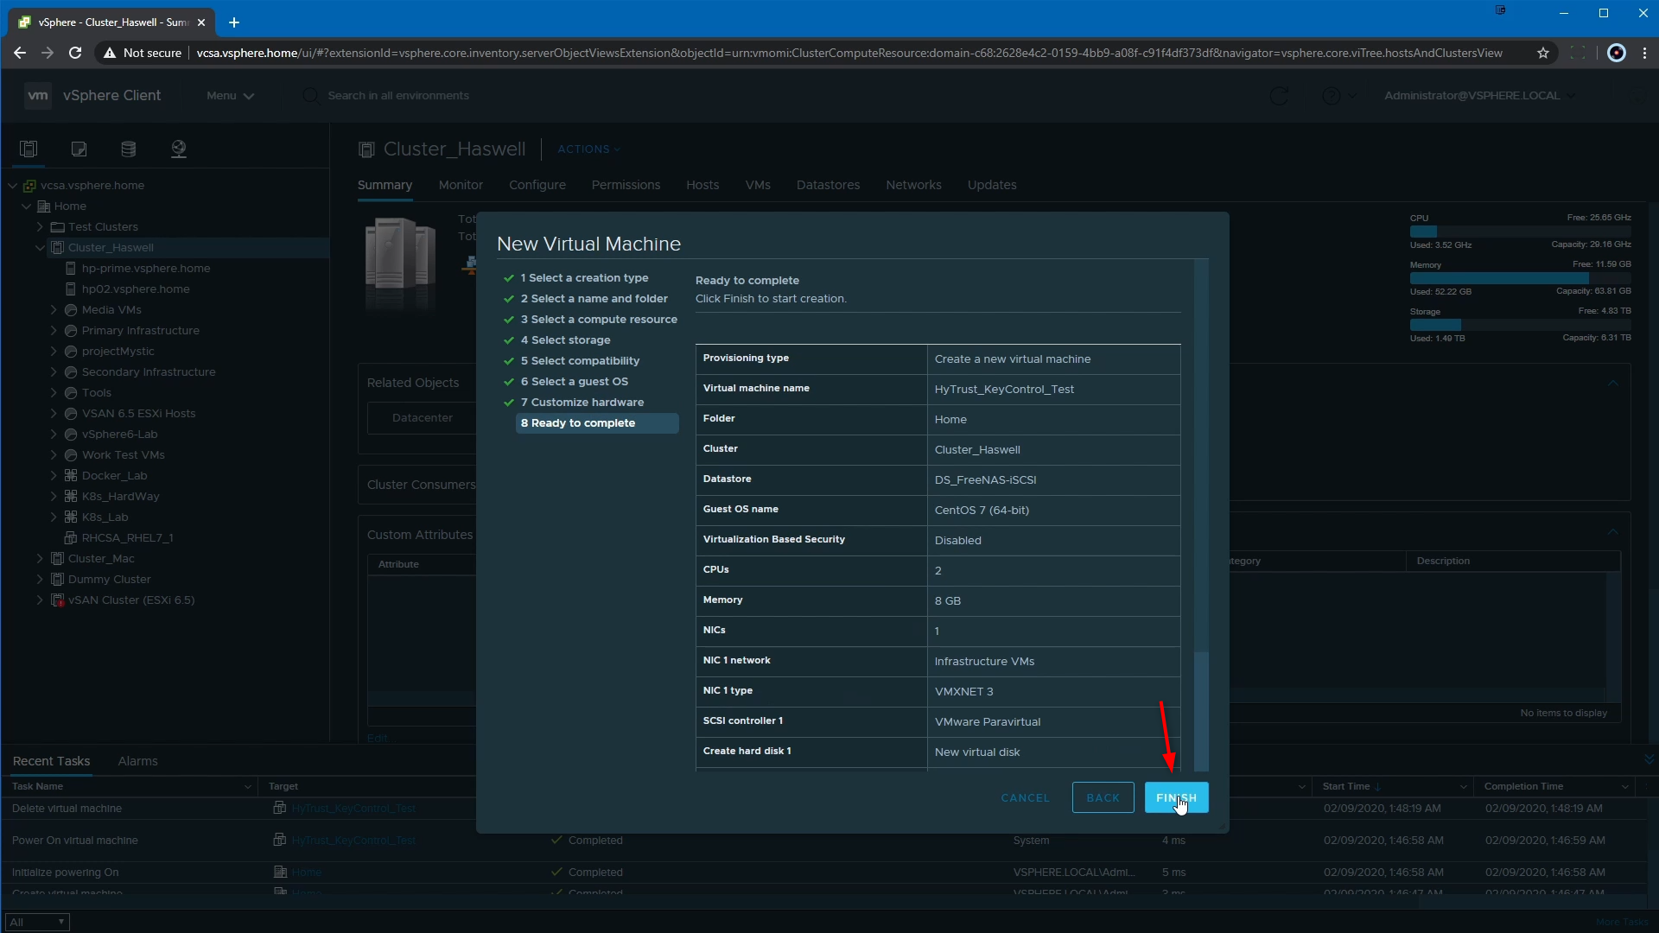Click the Finish button in the wizard
This screenshot has width=1659, height=933.
pyautogui.click(x=1176, y=797)
